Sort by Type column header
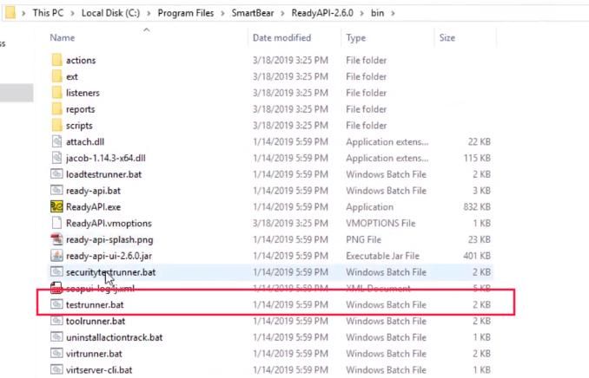Image resolution: width=589 pixels, height=378 pixels. pyautogui.click(x=355, y=38)
